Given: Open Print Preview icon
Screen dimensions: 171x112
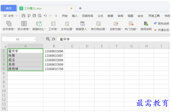Looking at the screenshot, I should pos(40,16).
